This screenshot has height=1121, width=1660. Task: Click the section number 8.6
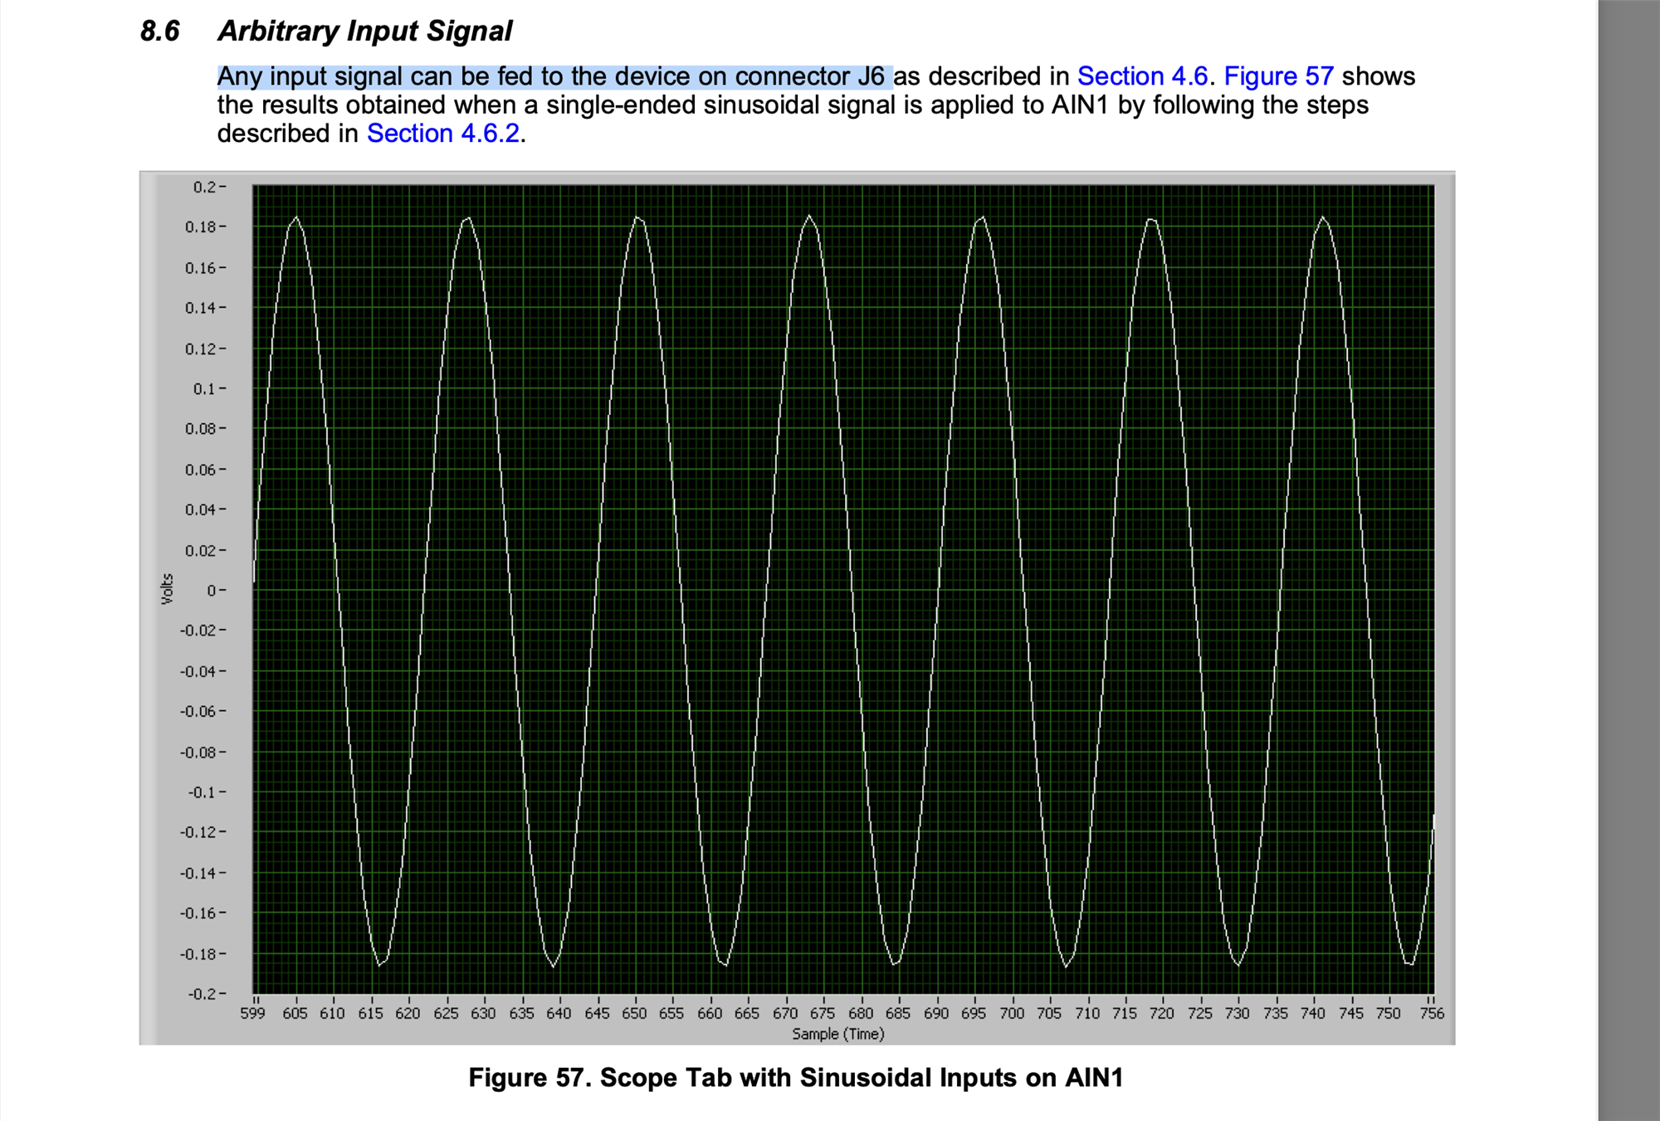(x=159, y=32)
